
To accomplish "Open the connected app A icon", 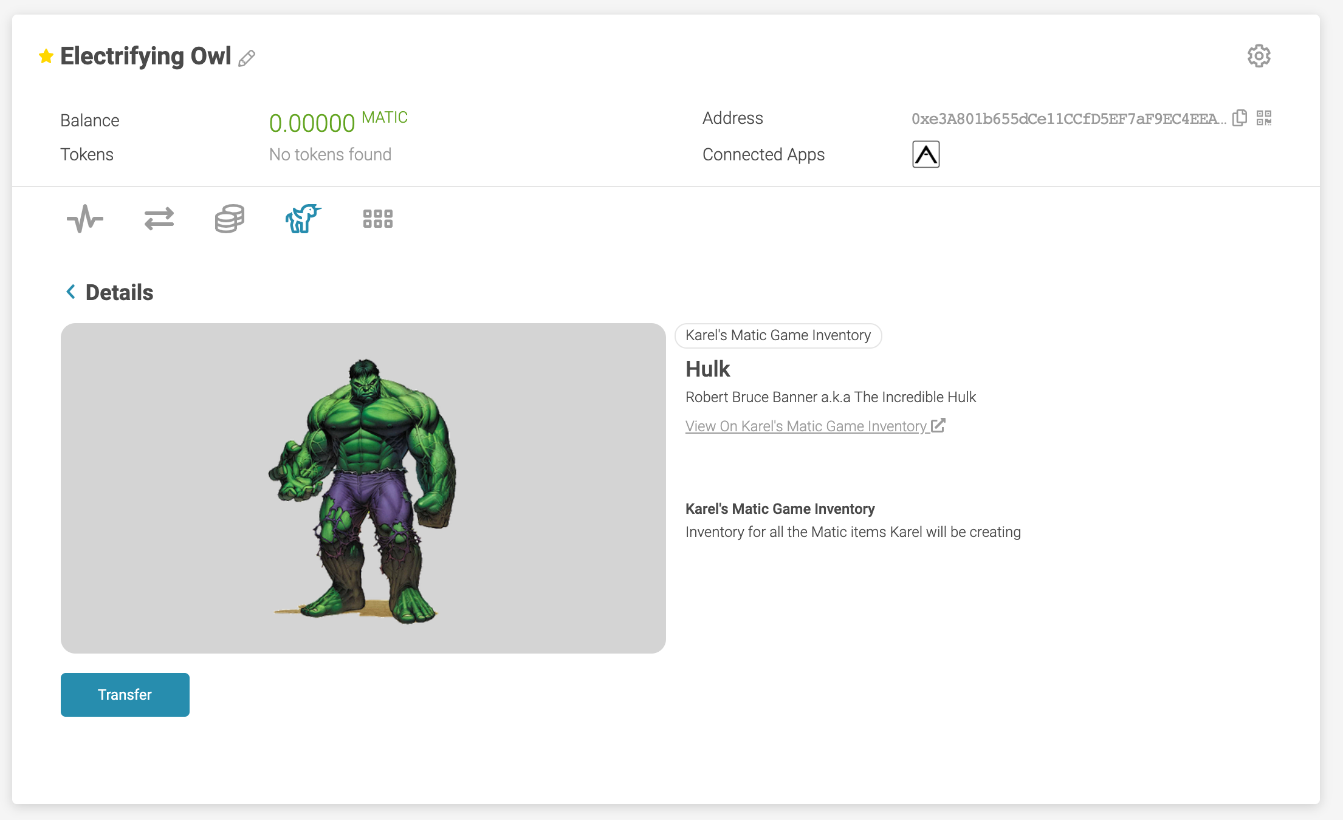I will (926, 154).
